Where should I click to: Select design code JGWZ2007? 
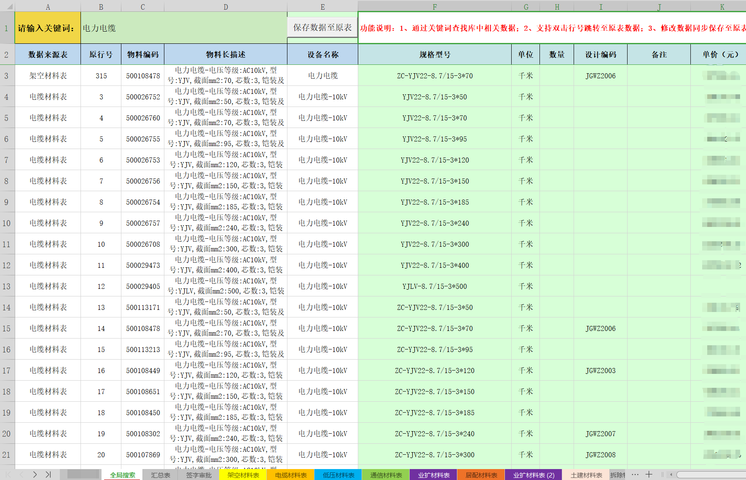(601, 434)
